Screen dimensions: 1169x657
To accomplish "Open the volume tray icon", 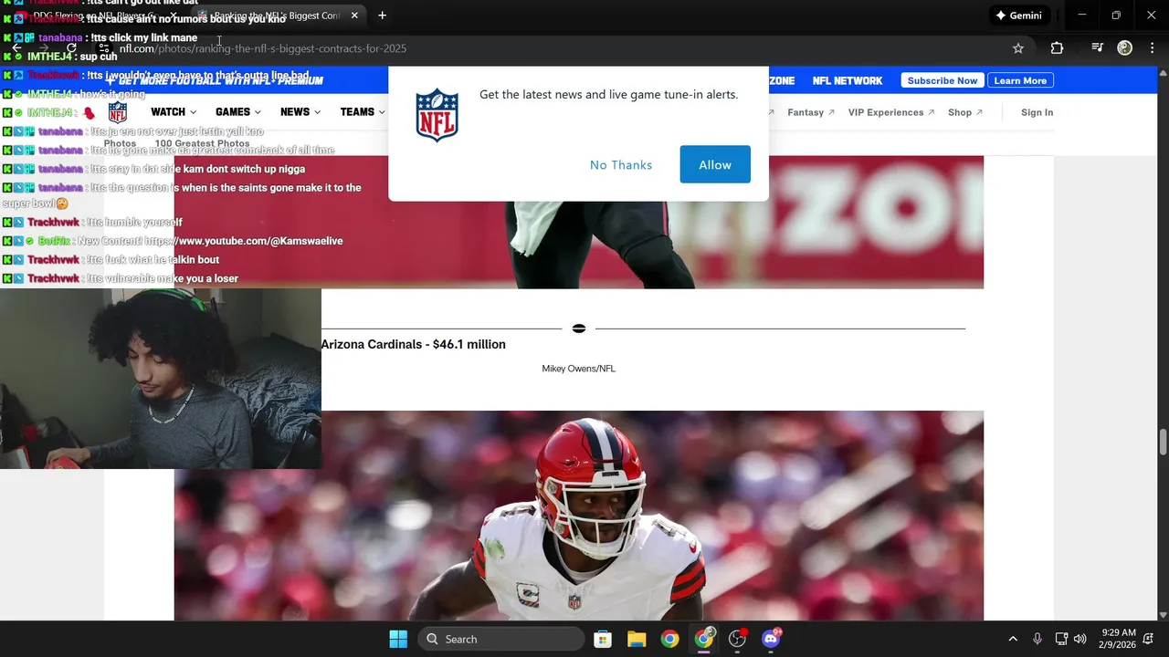I will point(1080,639).
